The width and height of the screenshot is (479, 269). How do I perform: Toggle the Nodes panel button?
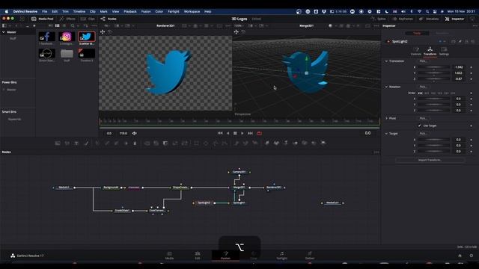(x=109, y=19)
